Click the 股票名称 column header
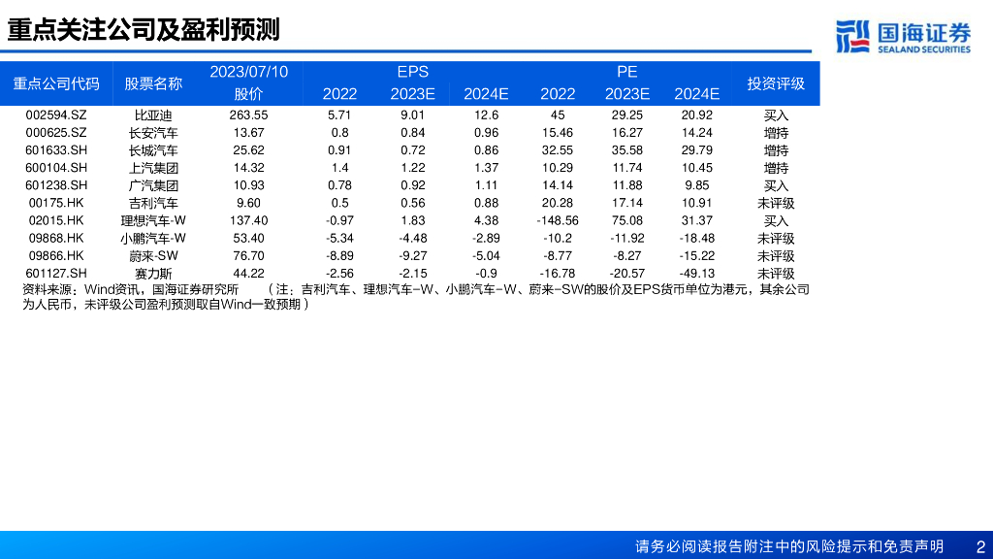Screen dimensions: 993x559 click(x=153, y=83)
